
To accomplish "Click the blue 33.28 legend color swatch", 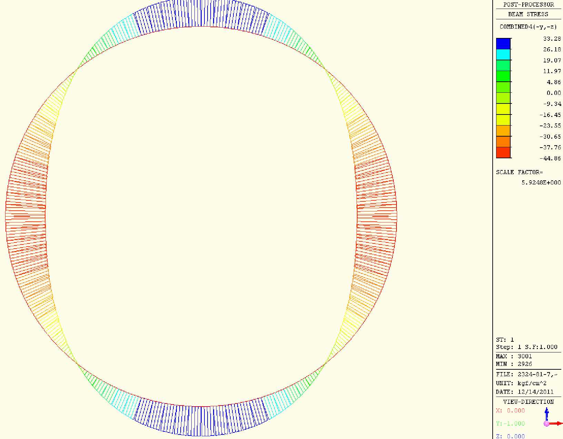I will [x=503, y=44].
